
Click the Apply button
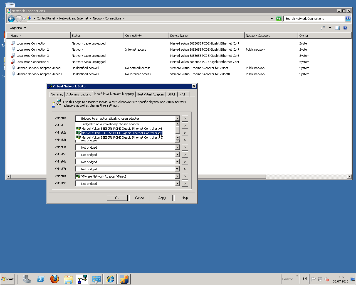pyautogui.click(x=162, y=198)
